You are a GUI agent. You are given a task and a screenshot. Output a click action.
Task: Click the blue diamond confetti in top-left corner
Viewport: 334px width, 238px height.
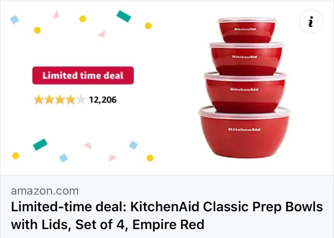pyautogui.click(x=14, y=19)
